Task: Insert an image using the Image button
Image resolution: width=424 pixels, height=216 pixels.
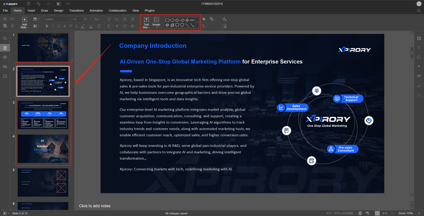Action: click(x=156, y=22)
